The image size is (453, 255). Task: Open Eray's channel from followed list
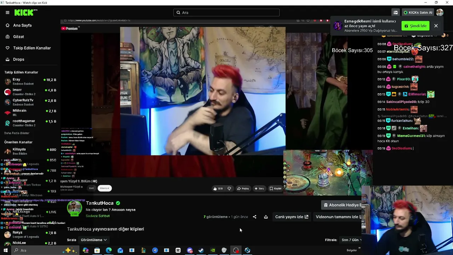30,81
